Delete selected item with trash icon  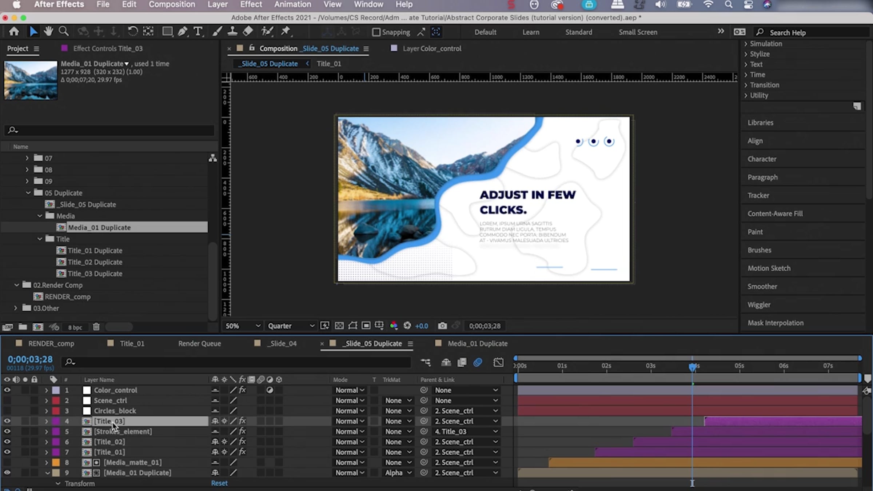pyautogui.click(x=96, y=327)
